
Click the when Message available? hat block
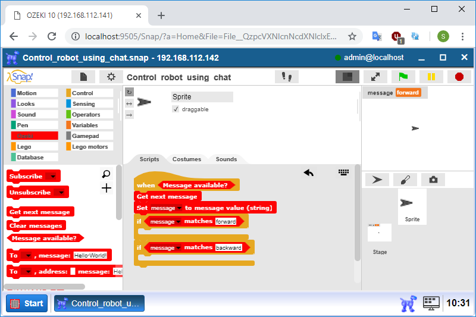click(x=146, y=185)
